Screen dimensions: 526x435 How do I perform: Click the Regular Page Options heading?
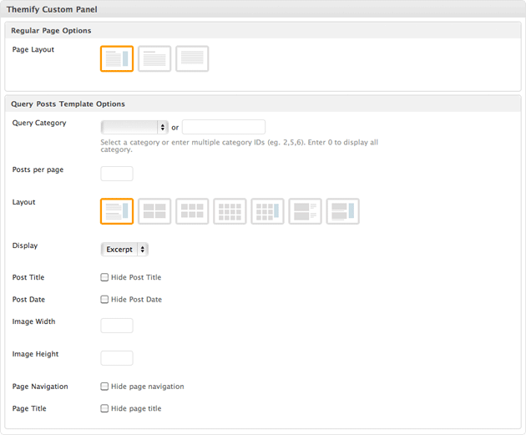pyautogui.click(x=51, y=31)
